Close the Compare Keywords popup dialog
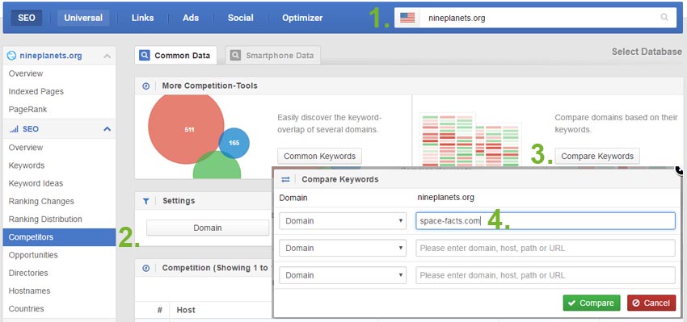The image size is (687, 322). [x=680, y=169]
